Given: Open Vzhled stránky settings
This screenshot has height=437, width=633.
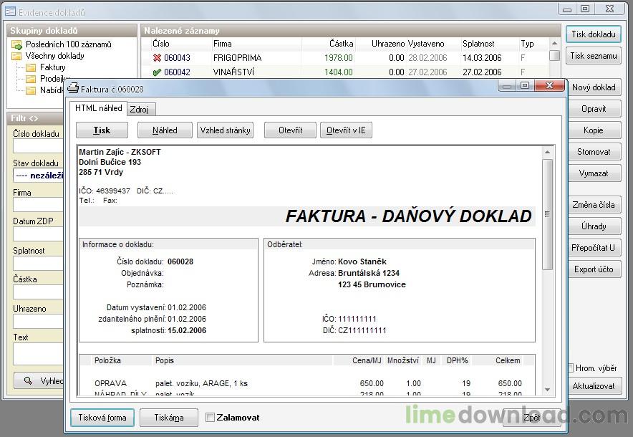Looking at the screenshot, I should pos(226,130).
